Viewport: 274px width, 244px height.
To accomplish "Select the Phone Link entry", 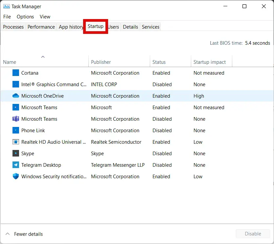I will pyautogui.click(x=33, y=130).
